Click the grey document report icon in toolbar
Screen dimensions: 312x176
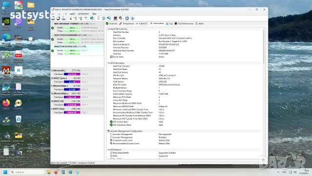pyautogui.click(x=98, y=19)
